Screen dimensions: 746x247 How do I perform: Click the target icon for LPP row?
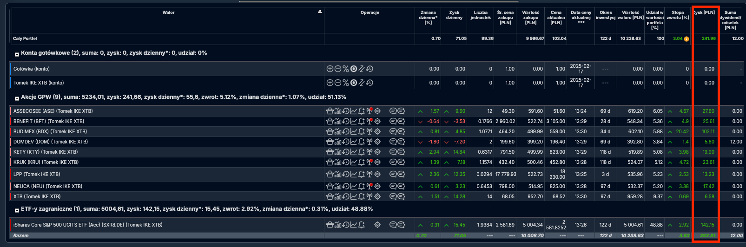point(377,174)
